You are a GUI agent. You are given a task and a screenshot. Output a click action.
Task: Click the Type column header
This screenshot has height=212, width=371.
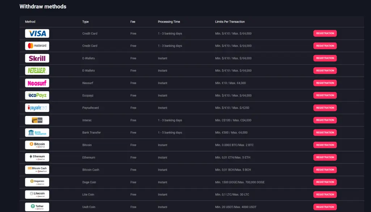pyautogui.click(x=85, y=21)
